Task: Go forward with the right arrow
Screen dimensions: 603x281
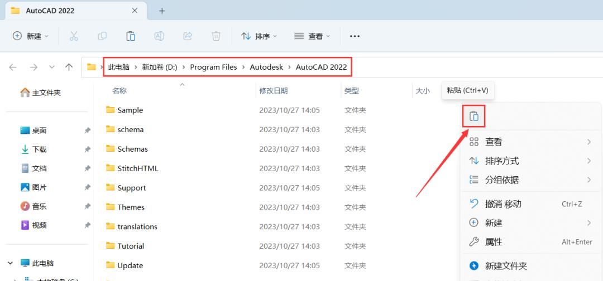Action: 34,67
